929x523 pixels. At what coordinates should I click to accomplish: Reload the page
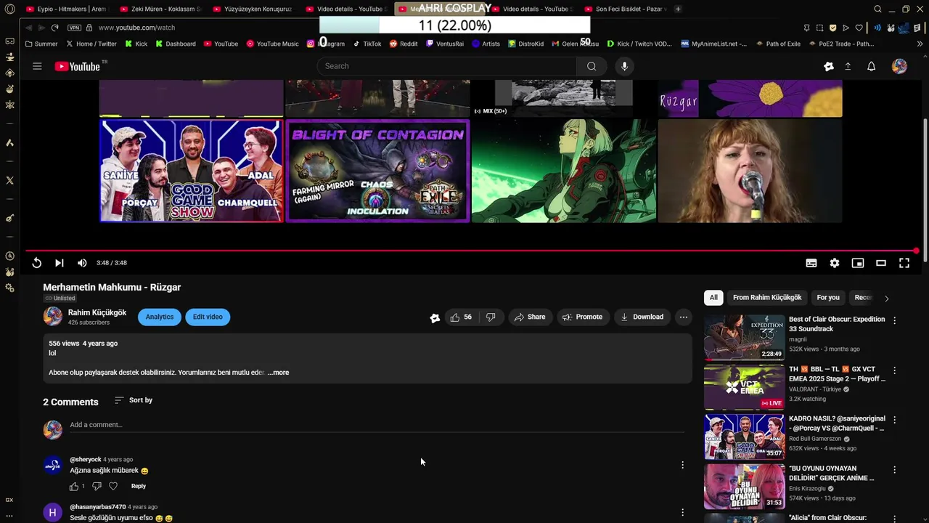coord(55,28)
